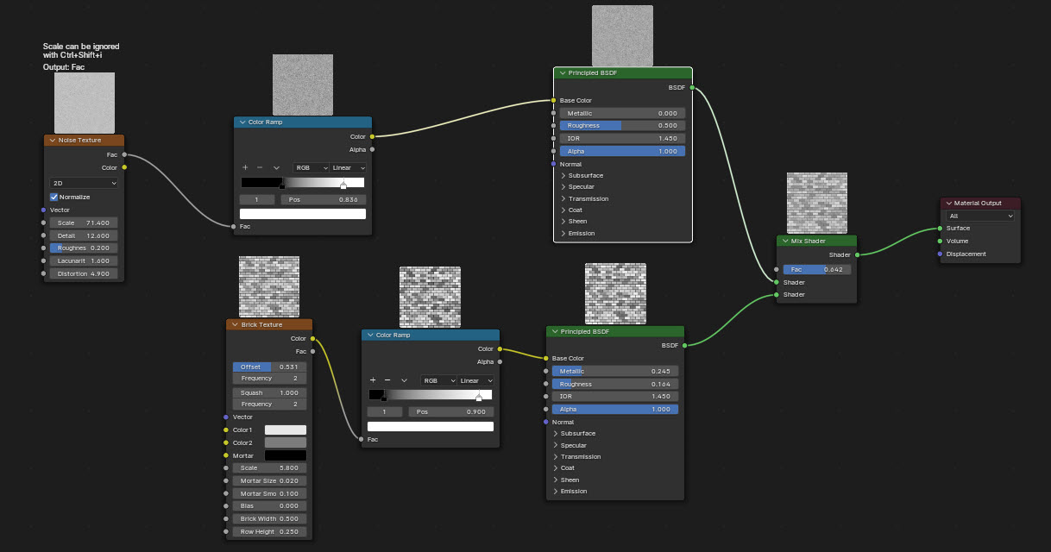Click the Brick Texture Row Height field

268,531
